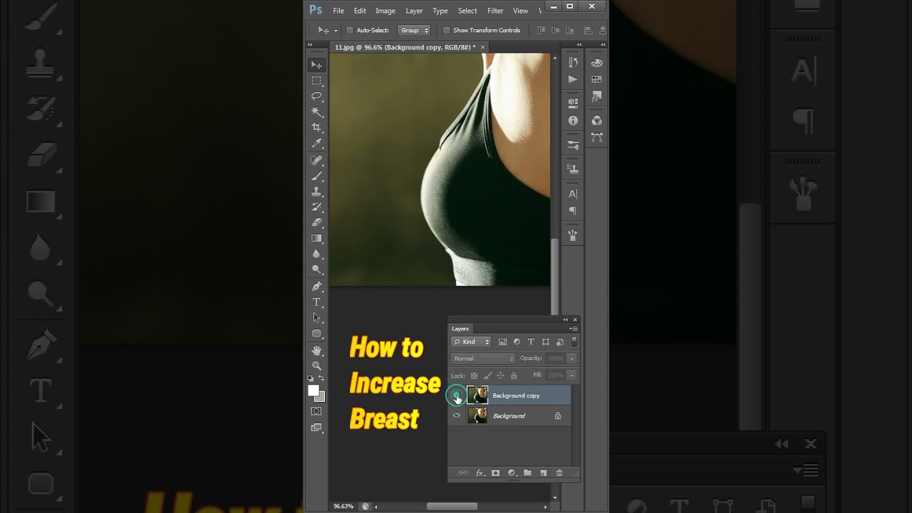The height and width of the screenshot is (513, 912).
Task: Select the Move tool in the toolbox
Action: [x=317, y=65]
